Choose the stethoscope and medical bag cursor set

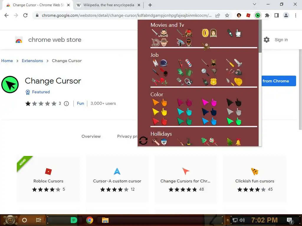coord(234,72)
